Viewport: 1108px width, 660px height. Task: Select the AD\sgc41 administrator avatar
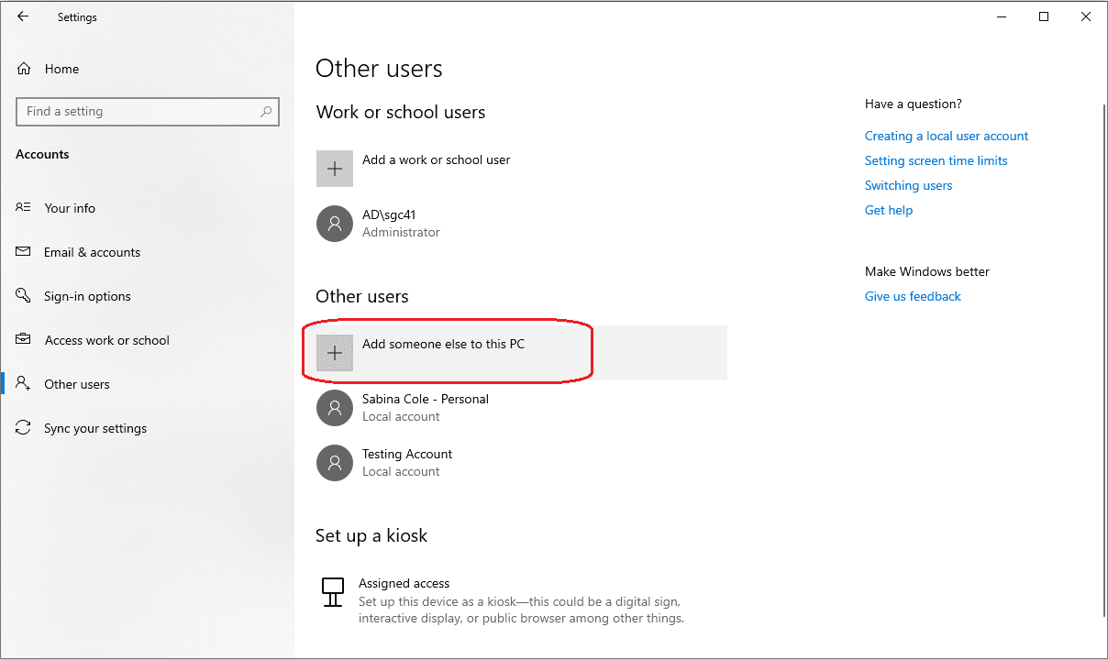tap(335, 224)
